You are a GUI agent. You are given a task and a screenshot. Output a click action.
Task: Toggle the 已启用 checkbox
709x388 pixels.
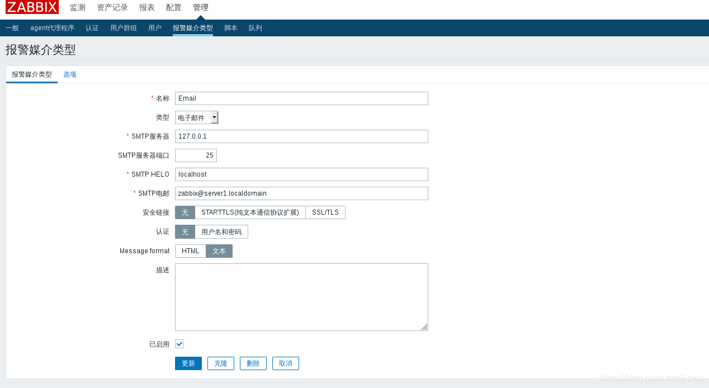179,344
